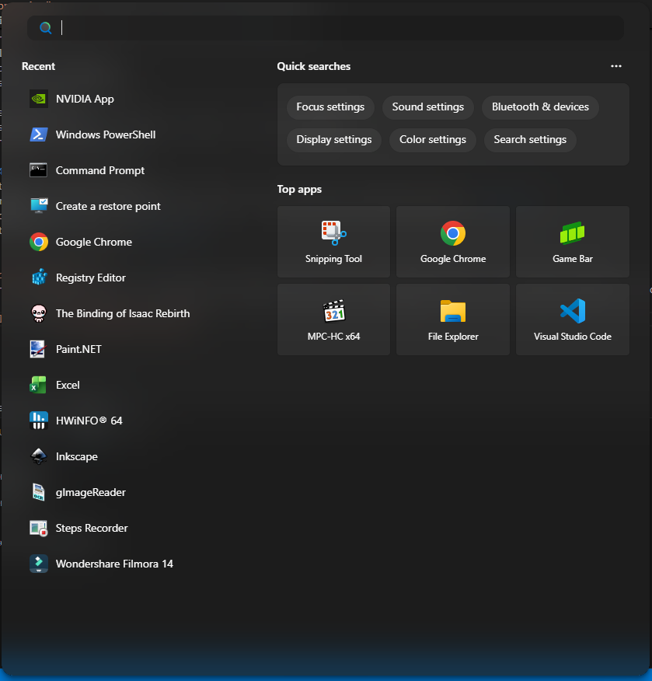Choose the Color settings quick search
The height and width of the screenshot is (681, 652).
pyautogui.click(x=432, y=140)
